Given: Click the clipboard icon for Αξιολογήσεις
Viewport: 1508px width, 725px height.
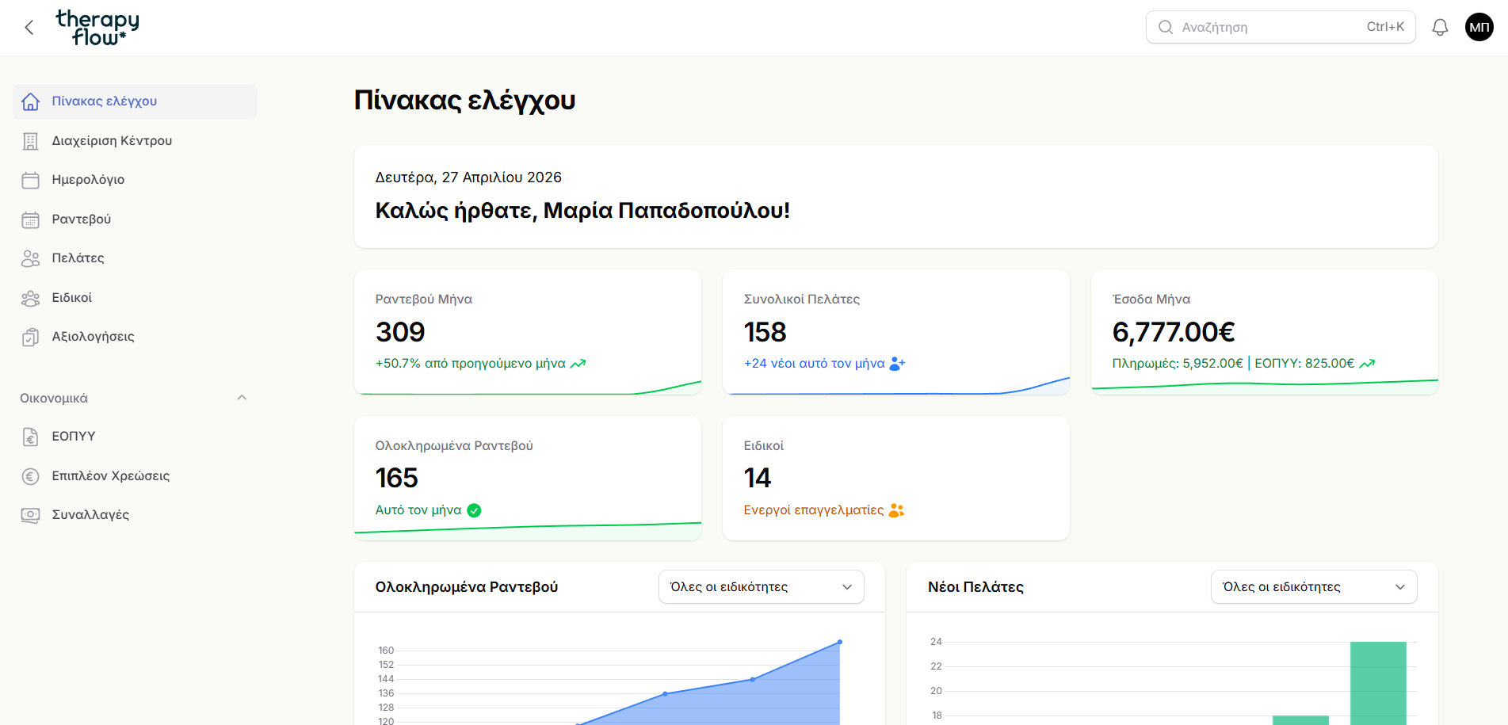Looking at the screenshot, I should click(30, 337).
